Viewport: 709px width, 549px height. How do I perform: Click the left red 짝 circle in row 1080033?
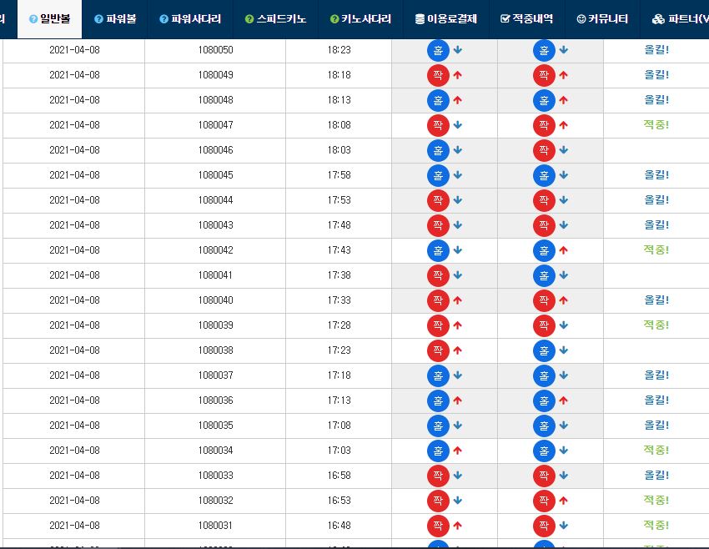coord(438,476)
